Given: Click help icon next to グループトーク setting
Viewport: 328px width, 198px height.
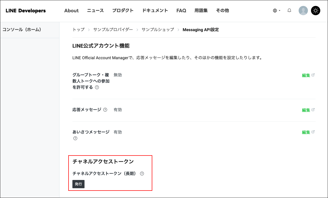Looking at the screenshot, I should pyautogui.click(x=97, y=87).
